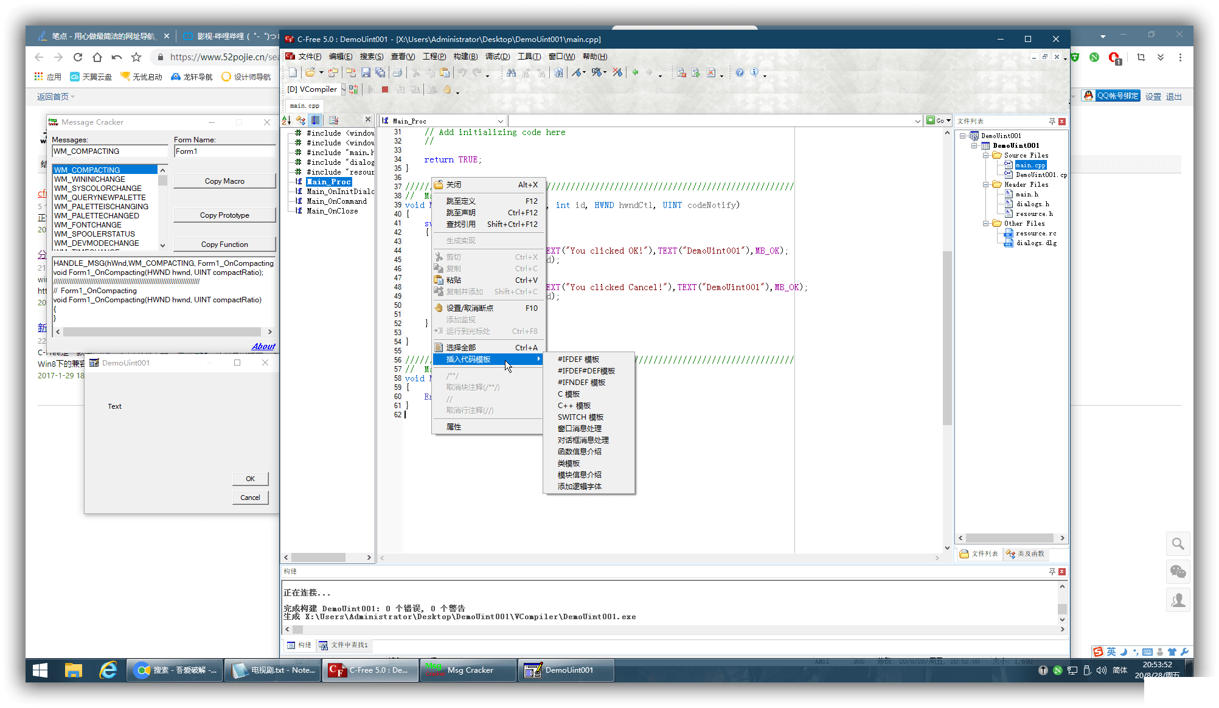
Task: Close the symbol panel with its X
Action: point(367,119)
